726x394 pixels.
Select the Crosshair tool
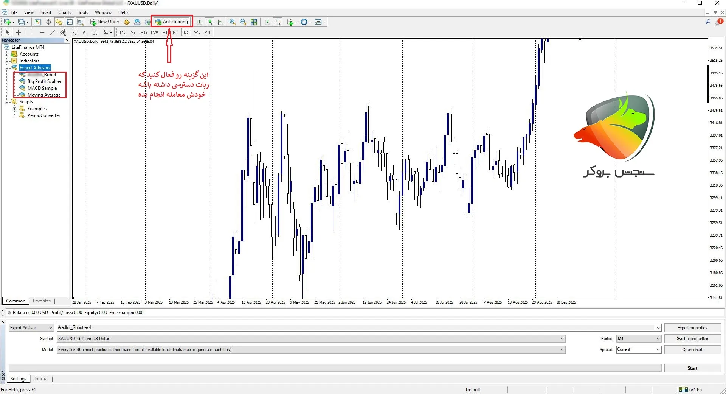18,32
